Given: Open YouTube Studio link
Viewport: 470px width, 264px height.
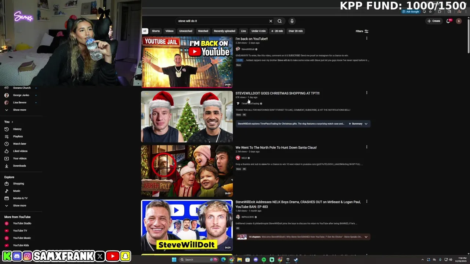Looking at the screenshot, I should coord(21,223).
